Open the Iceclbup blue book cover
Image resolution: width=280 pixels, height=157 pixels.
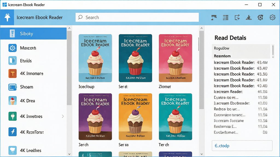(95, 58)
